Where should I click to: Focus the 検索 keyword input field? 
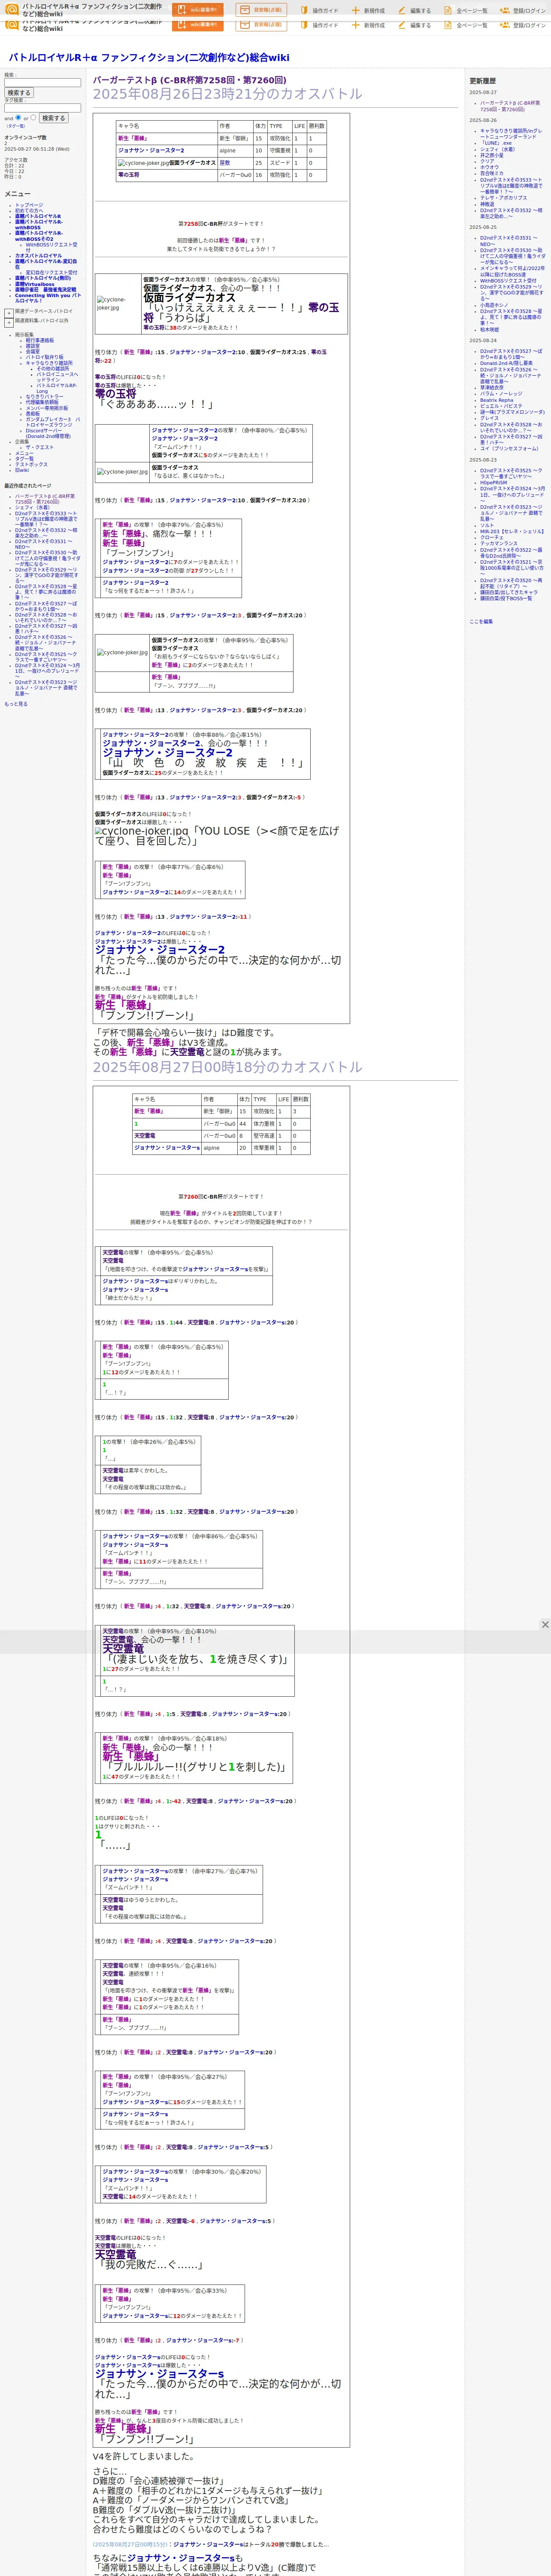(x=42, y=83)
